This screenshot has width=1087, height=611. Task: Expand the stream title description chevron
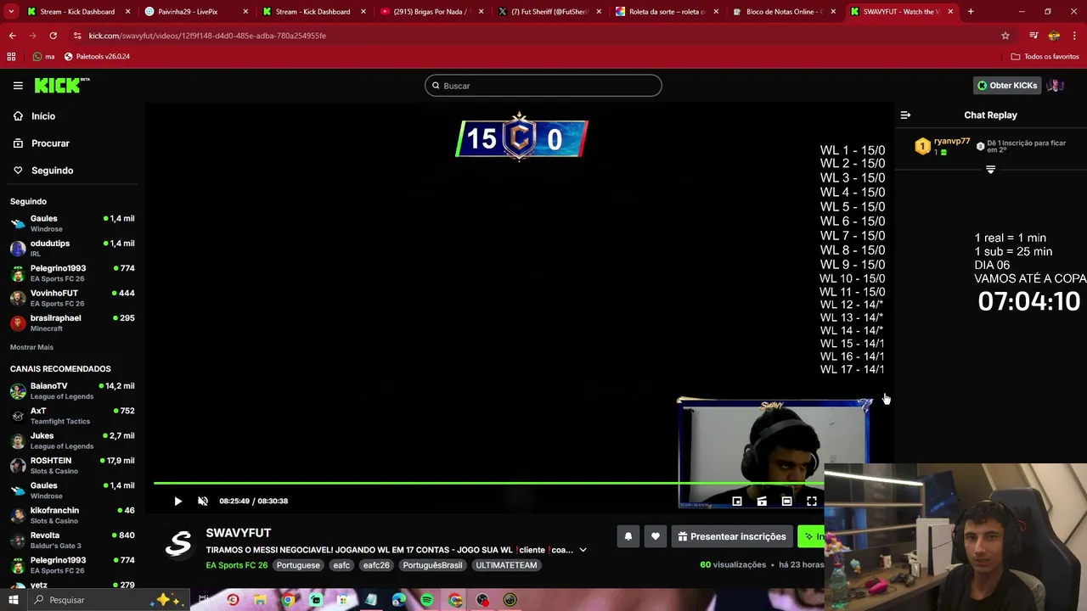(583, 550)
